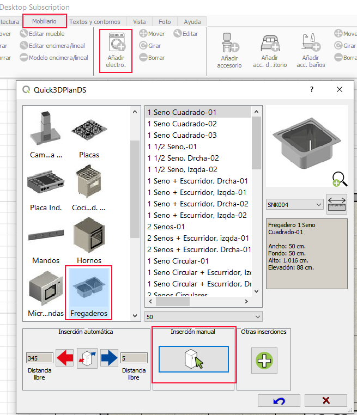The height and width of the screenshot is (415, 357).
Task: Click Añadir acc. baños bathroom icon
Action: pos(311,44)
